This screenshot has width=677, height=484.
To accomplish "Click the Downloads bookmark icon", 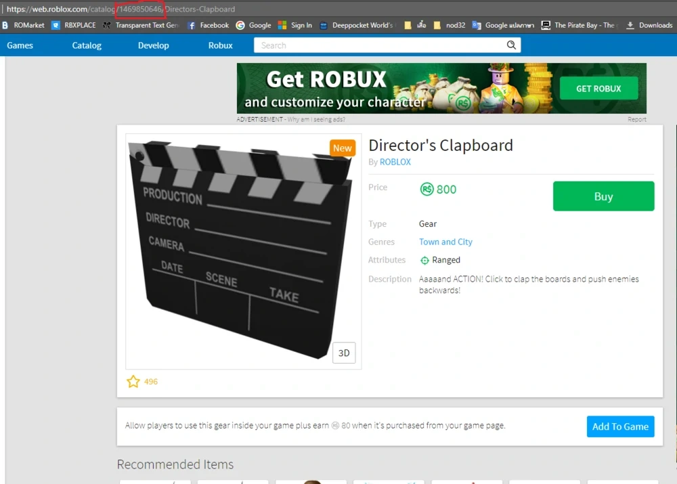I will 630,26.
